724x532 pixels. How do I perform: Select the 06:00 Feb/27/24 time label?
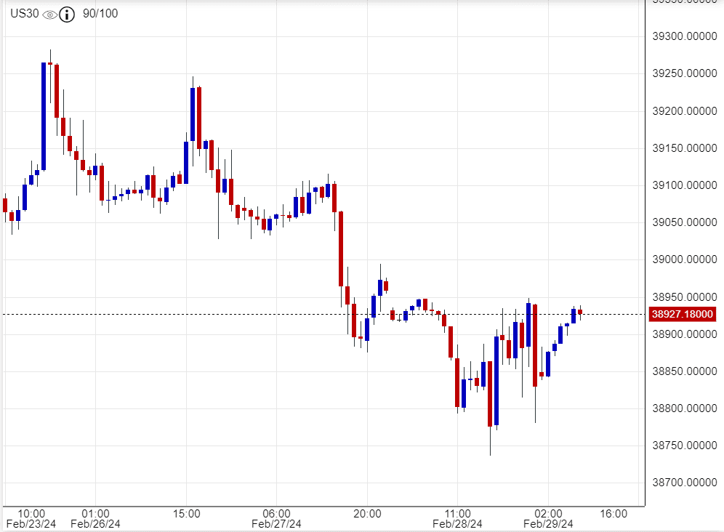click(276, 518)
